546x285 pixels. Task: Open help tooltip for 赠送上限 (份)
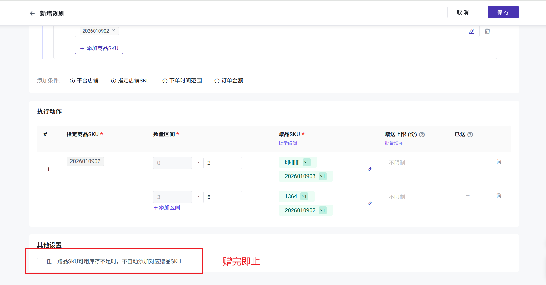[422, 135]
